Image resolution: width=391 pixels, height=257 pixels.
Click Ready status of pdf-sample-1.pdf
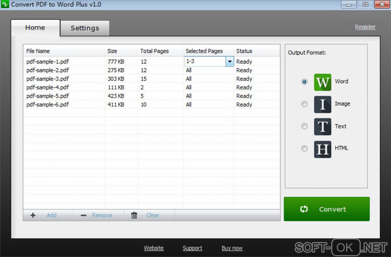[244, 62]
